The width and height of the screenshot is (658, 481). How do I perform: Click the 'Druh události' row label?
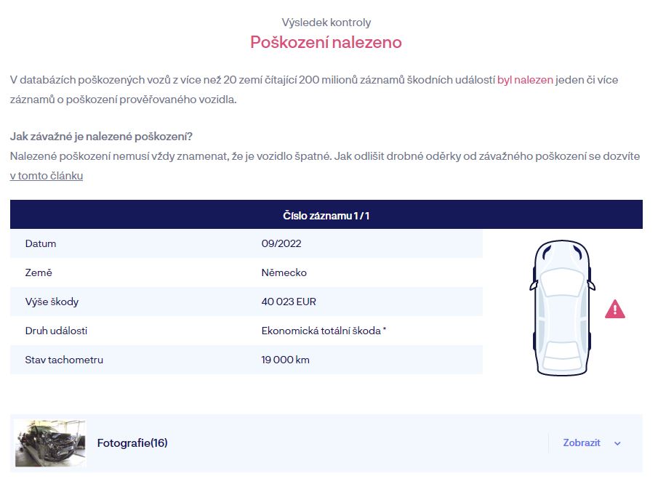pos(56,331)
